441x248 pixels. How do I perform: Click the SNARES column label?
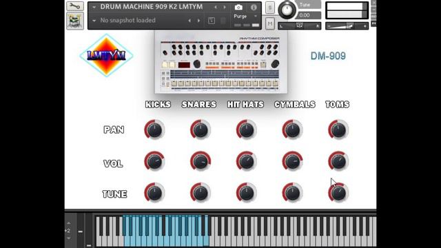(x=199, y=105)
